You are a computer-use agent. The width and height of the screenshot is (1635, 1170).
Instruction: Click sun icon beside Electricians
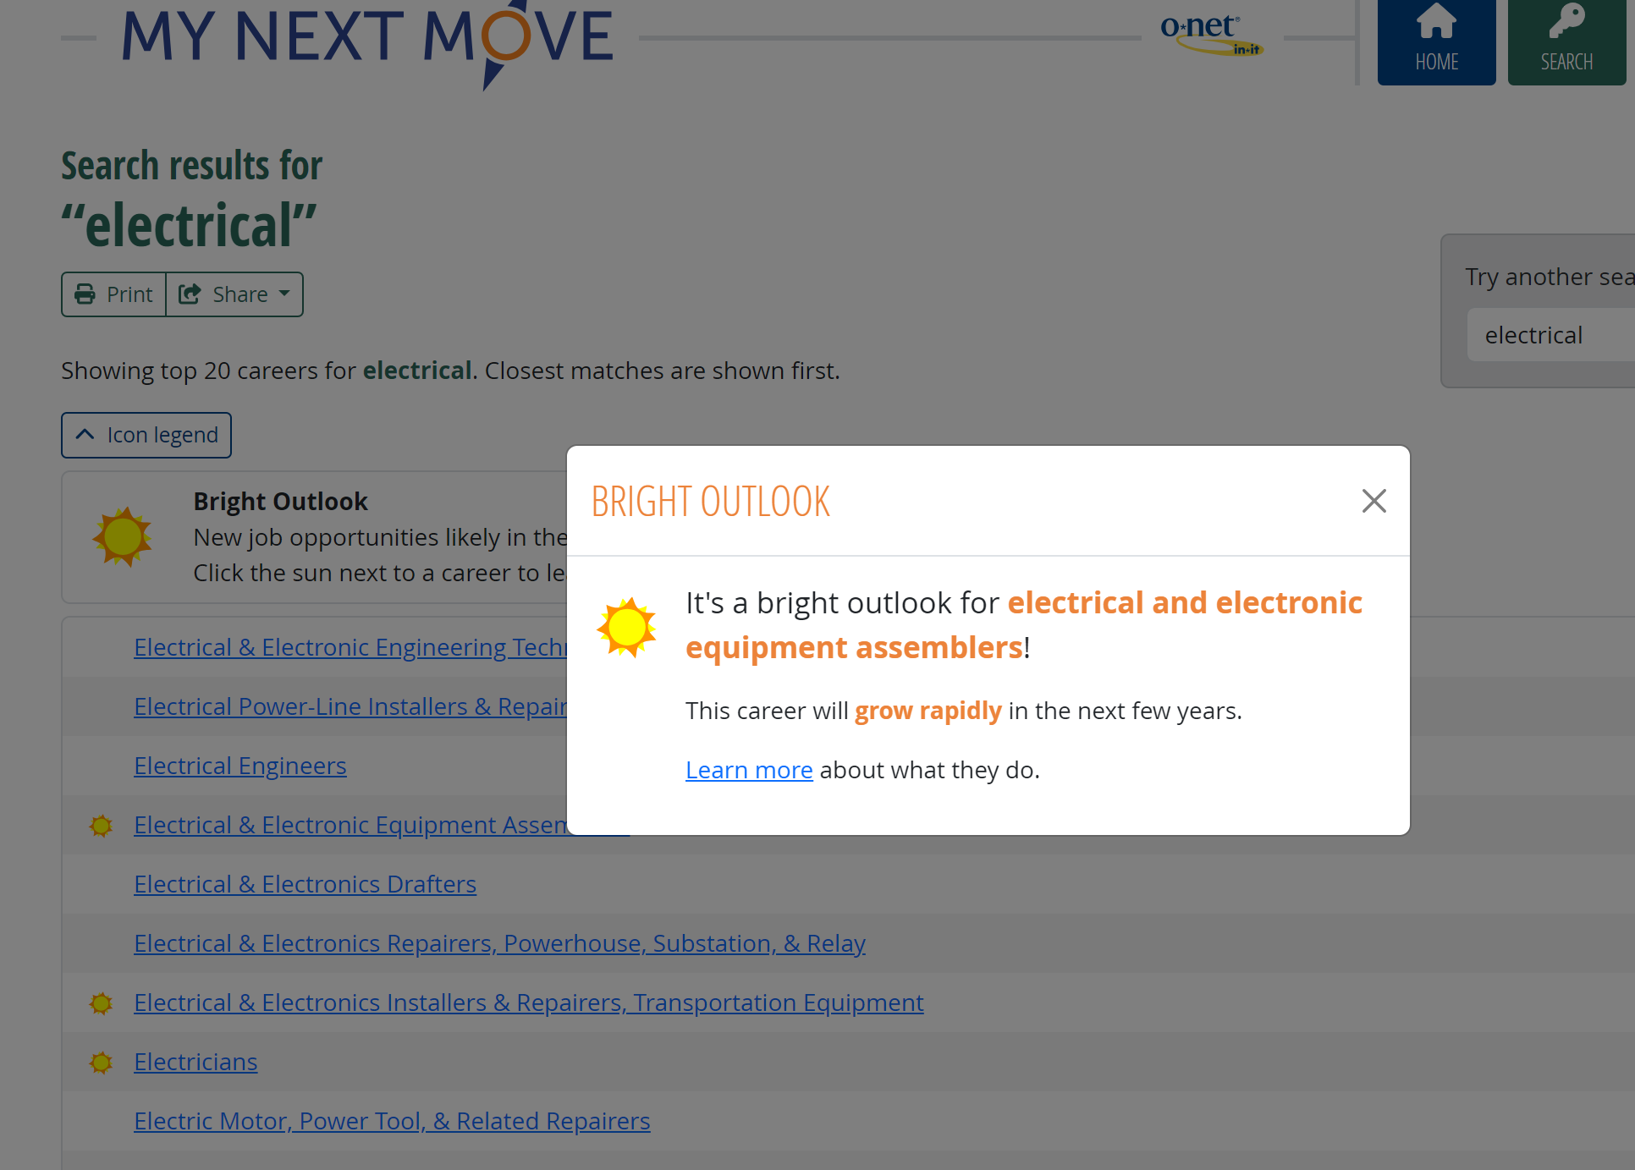tap(102, 1063)
